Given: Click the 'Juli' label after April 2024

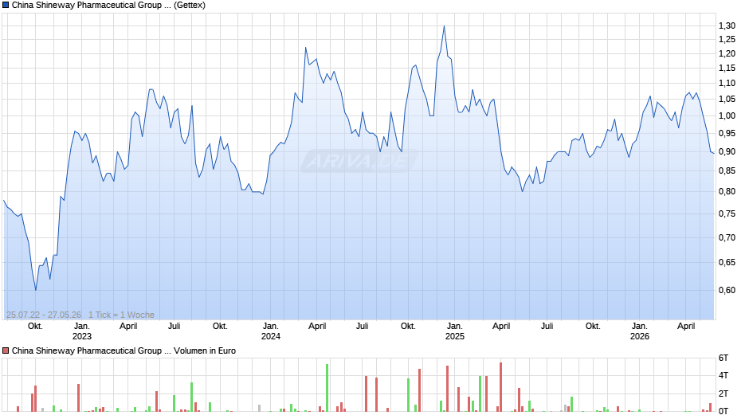Looking at the screenshot, I should pyautogui.click(x=363, y=327).
